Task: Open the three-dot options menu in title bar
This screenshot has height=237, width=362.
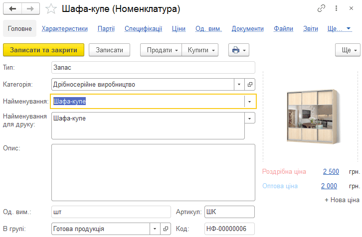Action: tap(336, 8)
